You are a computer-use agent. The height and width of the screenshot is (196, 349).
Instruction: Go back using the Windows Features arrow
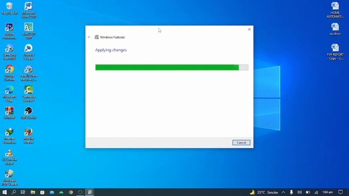pos(89,37)
